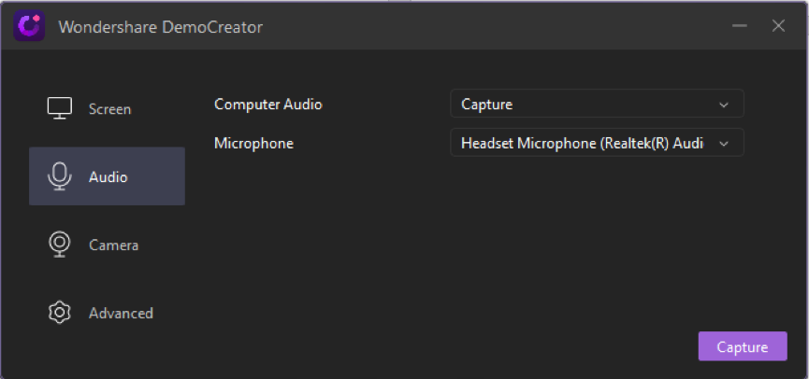The image size is (809, 379).
Task: Switch to the Camera tab
Action: [107, 245]
